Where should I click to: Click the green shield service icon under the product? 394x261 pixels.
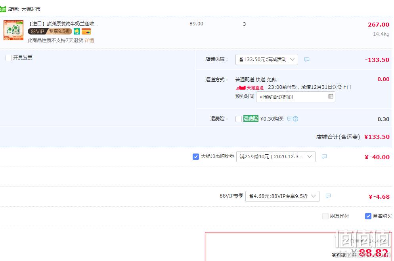click(77, 31)
